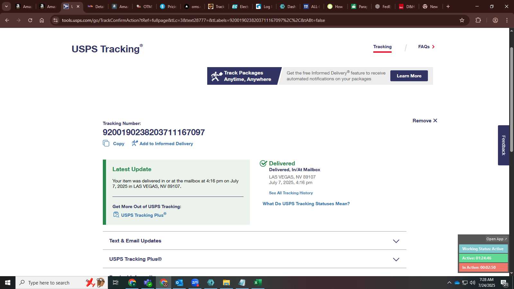Click Learn More about Informed Delivery

(x=409, y=76)
